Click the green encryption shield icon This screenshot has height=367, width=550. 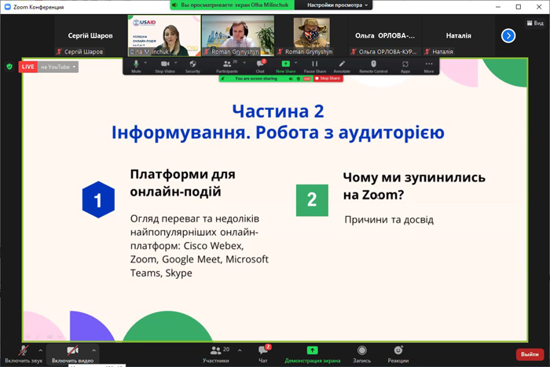[x=9, y=66]
